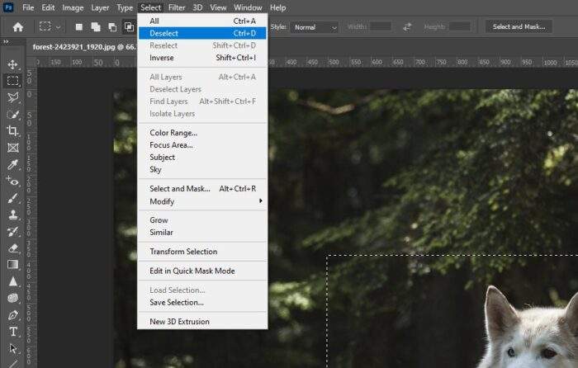This screenshot has width=578, height=368.
Task: Open the Image menu
Action: point(73,7)
